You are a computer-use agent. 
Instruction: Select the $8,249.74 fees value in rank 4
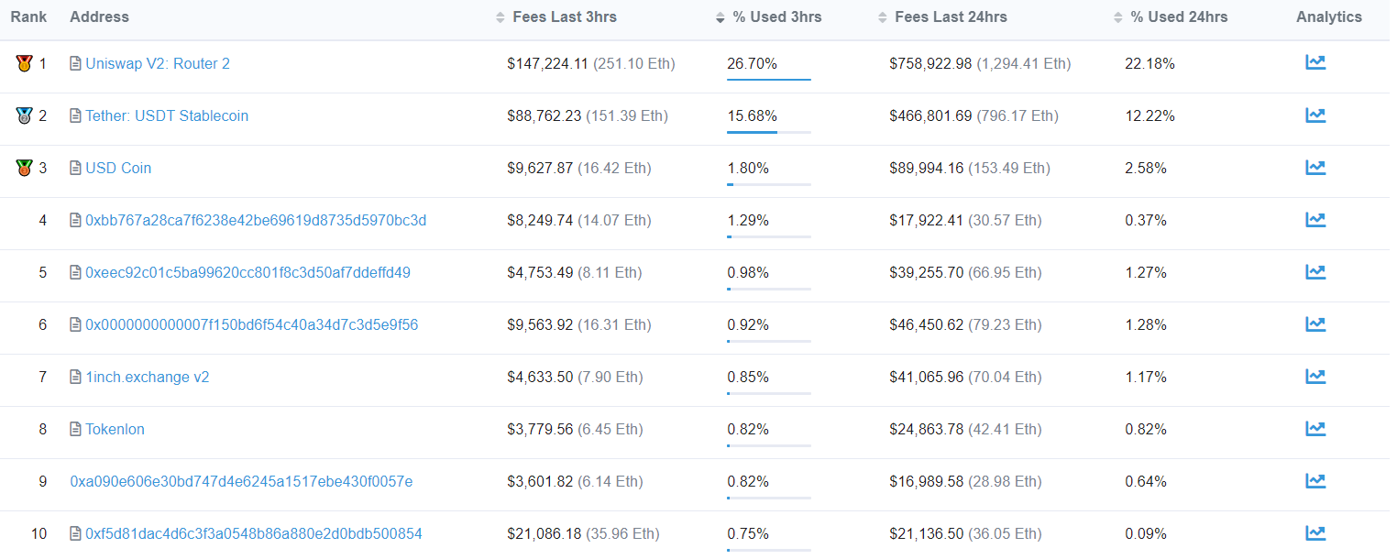pos(540,220)
